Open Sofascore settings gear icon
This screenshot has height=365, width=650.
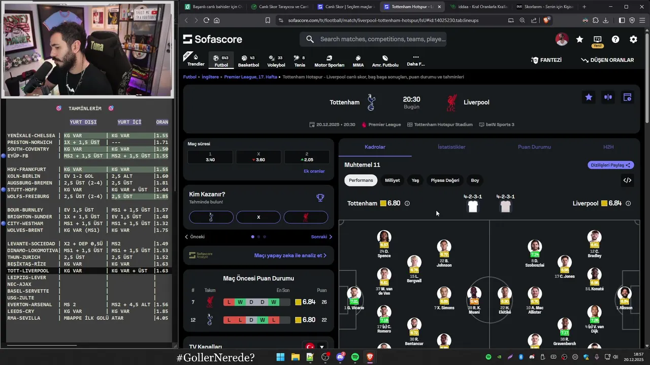coord(633,40)
